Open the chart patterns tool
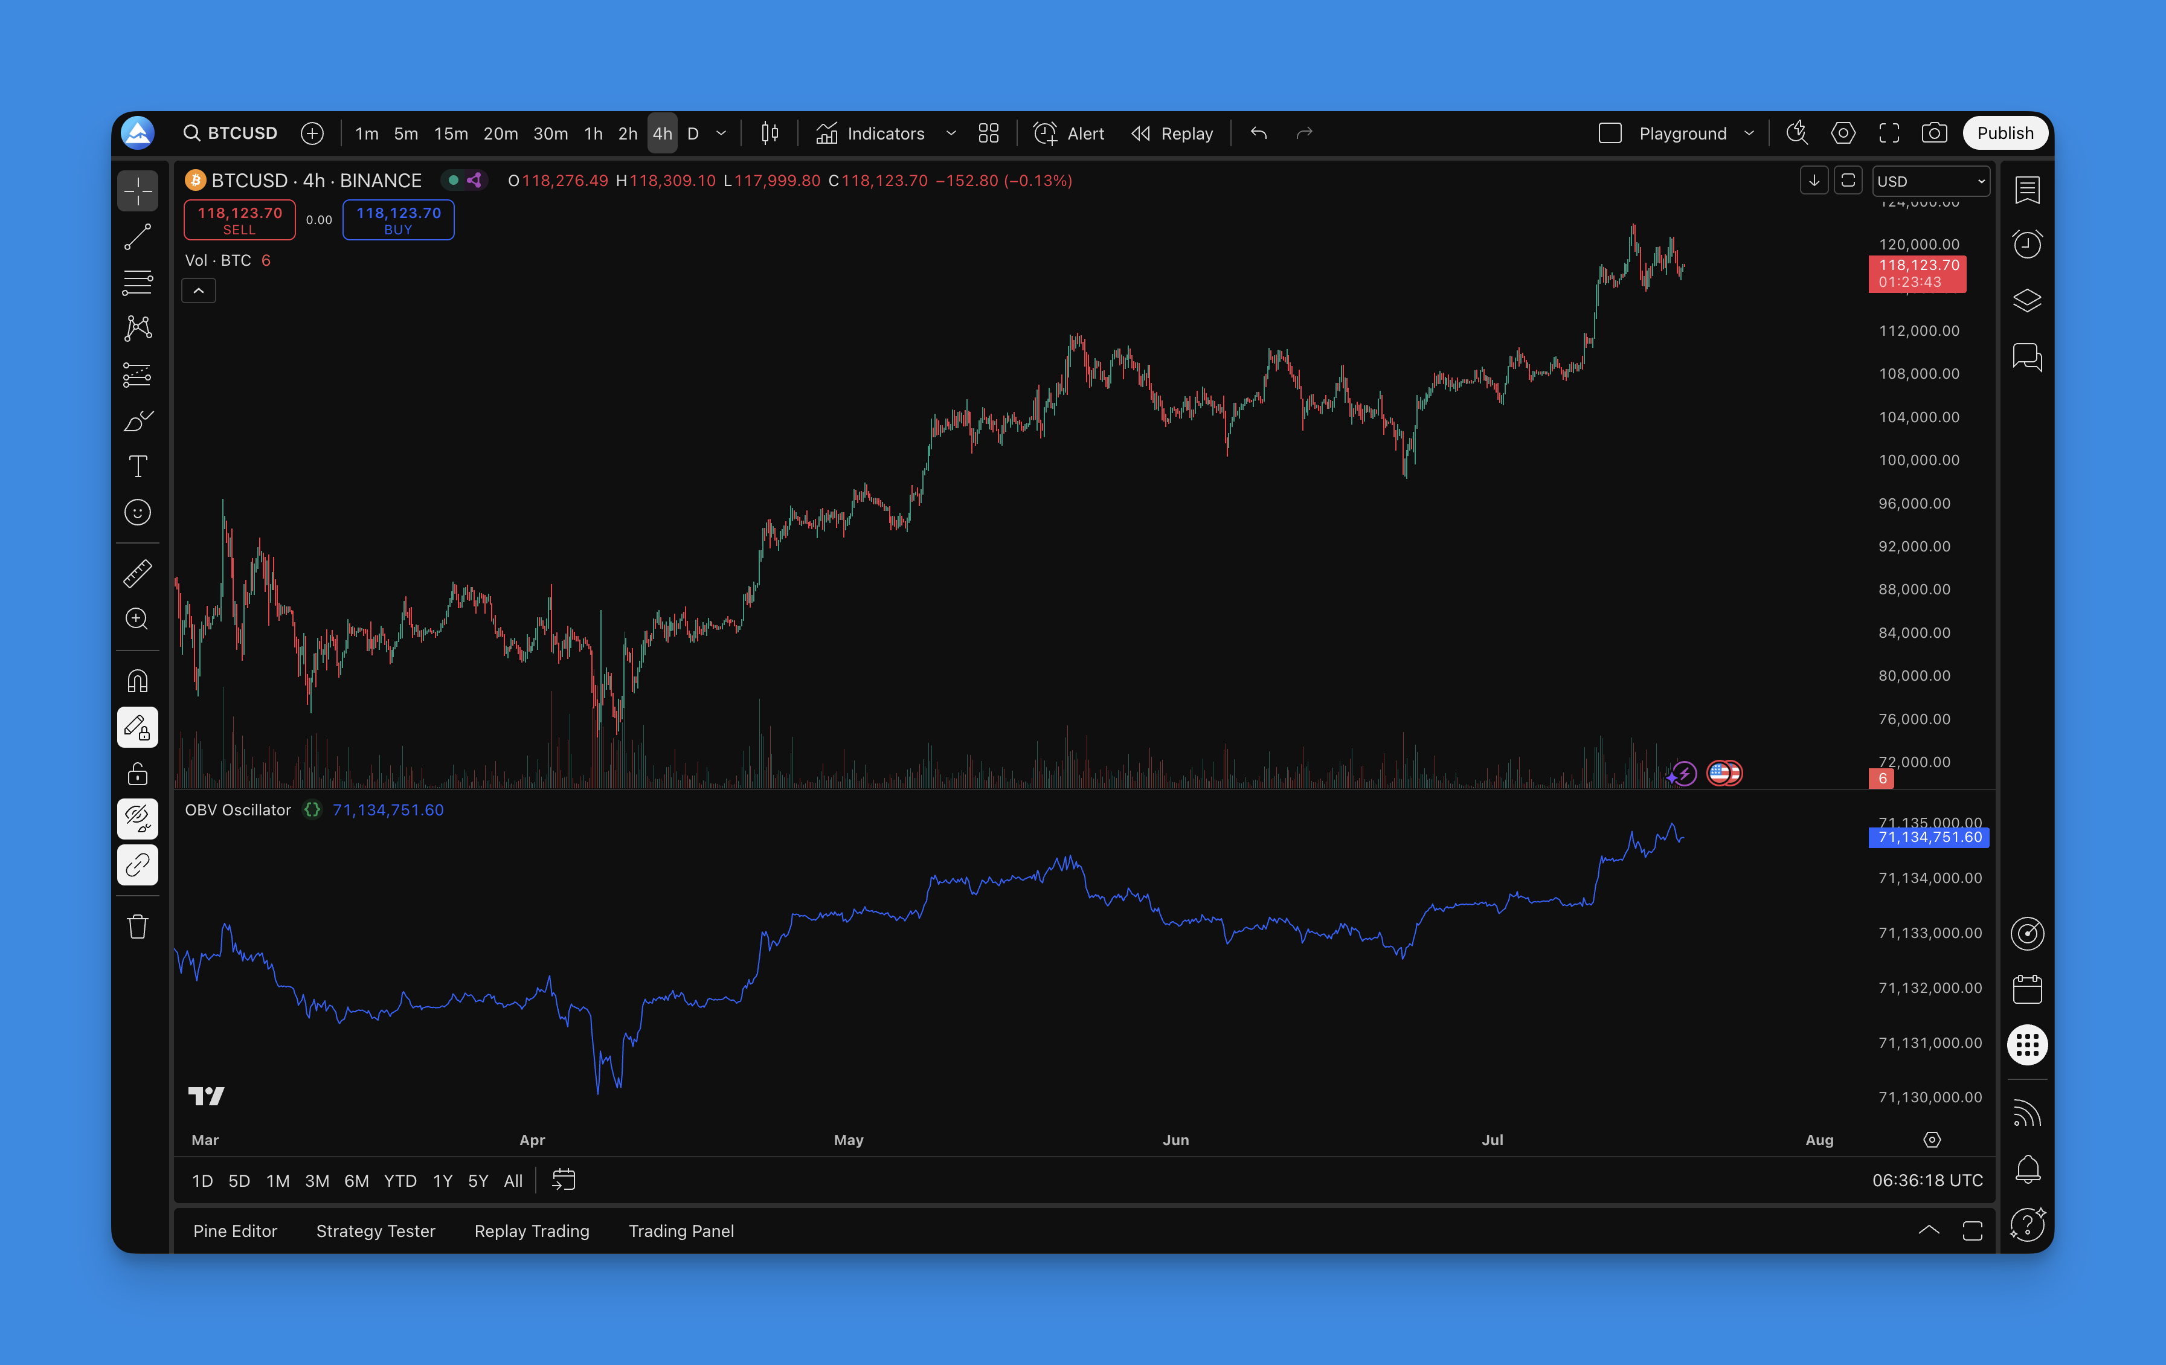This screenshot has width=2166, height=1365. click(138, 328)
